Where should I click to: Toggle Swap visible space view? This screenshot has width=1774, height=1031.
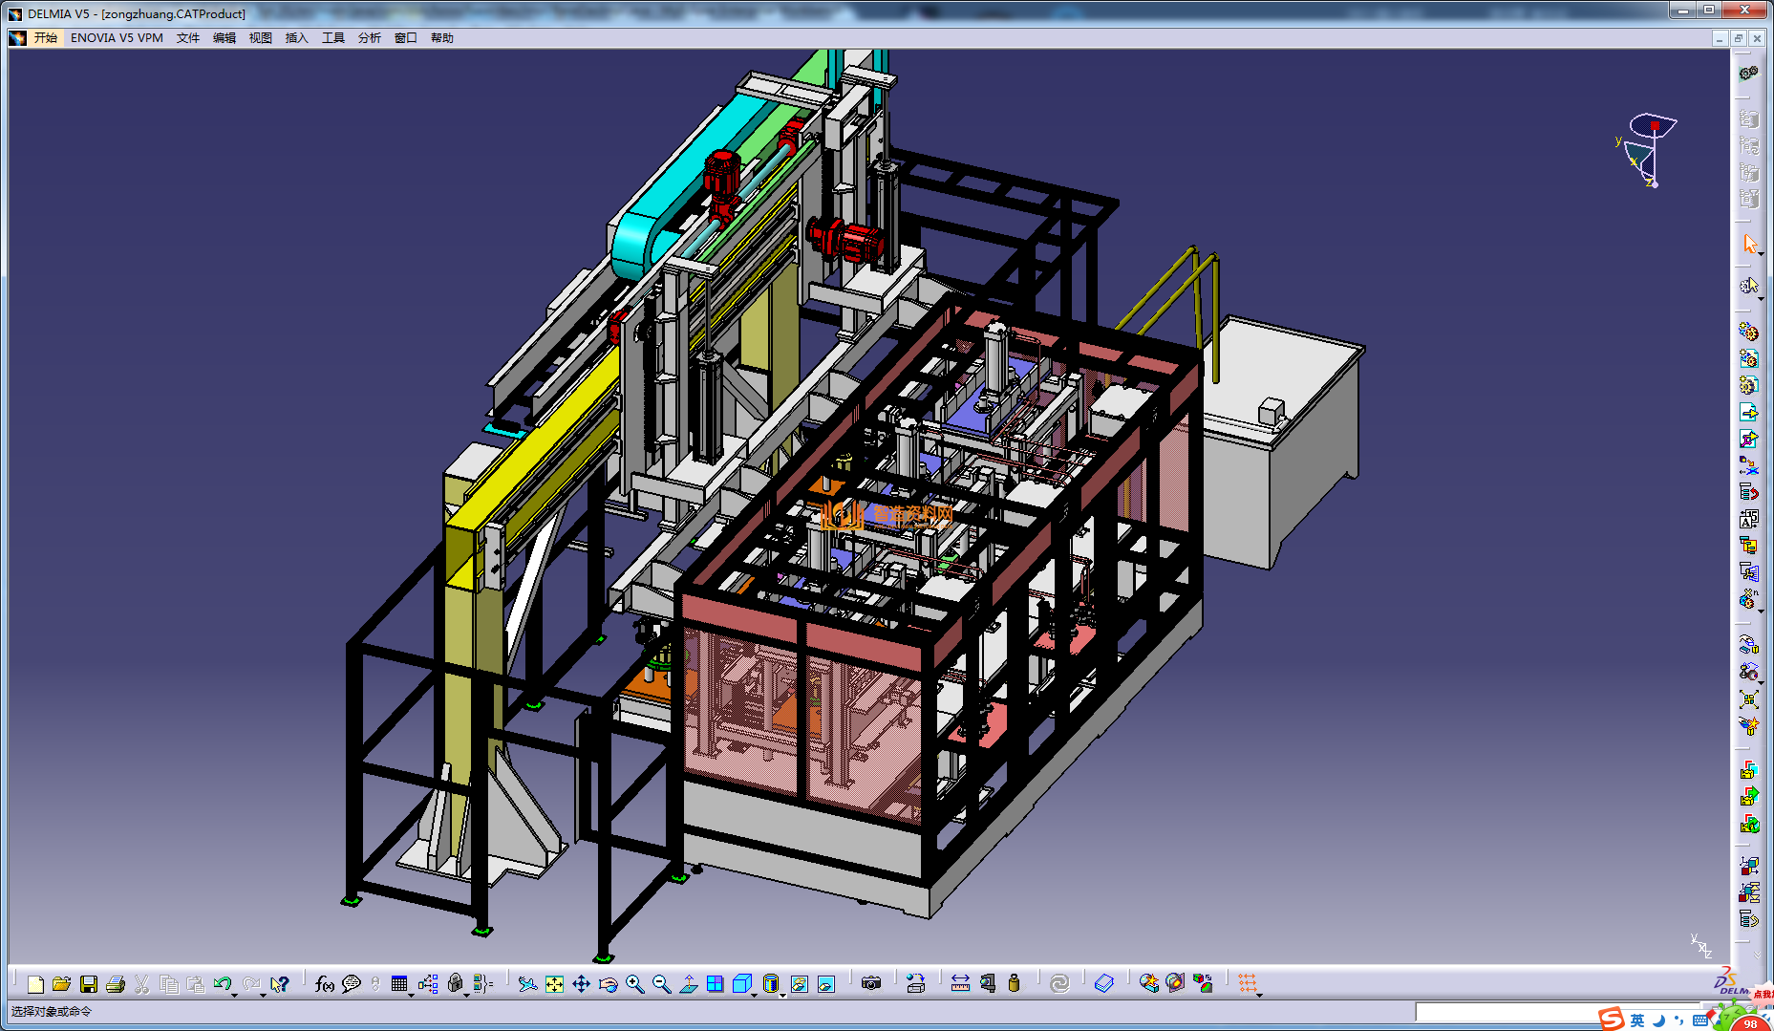click(826, 983)
